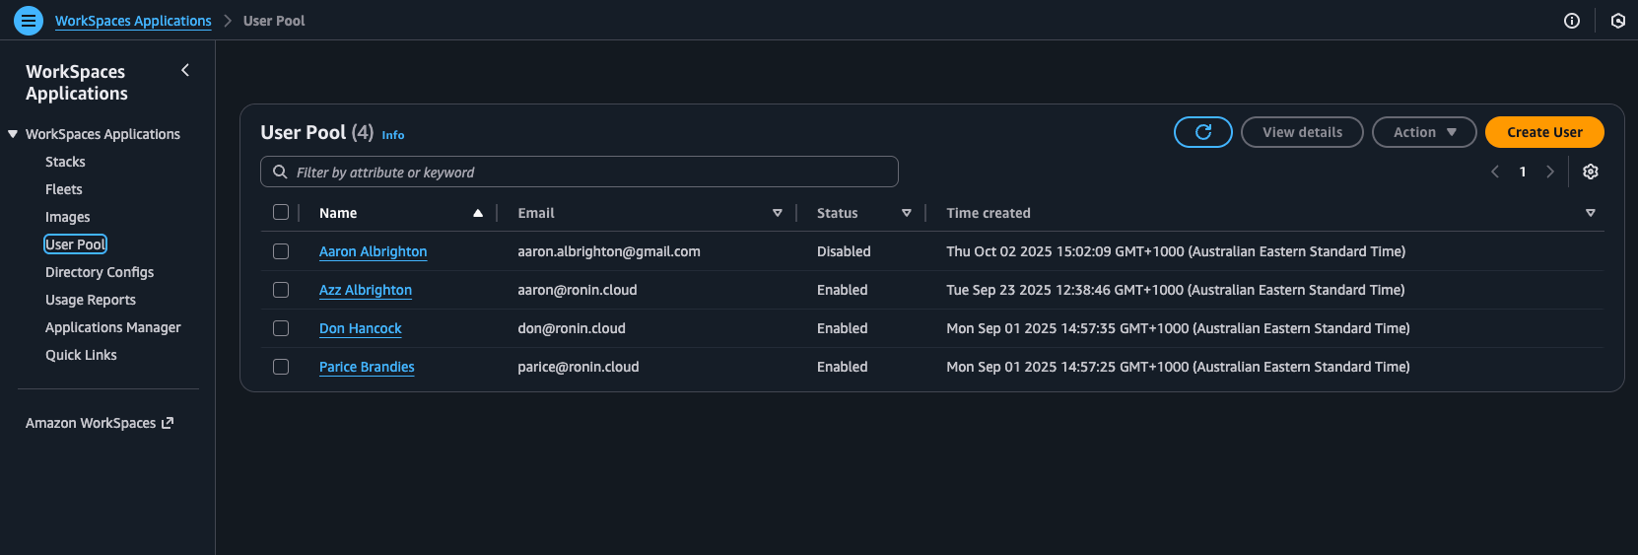Image resolution: width=1638 pixels, height=555 pixels.
Task: Go to previous page of results
Action: pyautogui.click(x=1495, y=172)
